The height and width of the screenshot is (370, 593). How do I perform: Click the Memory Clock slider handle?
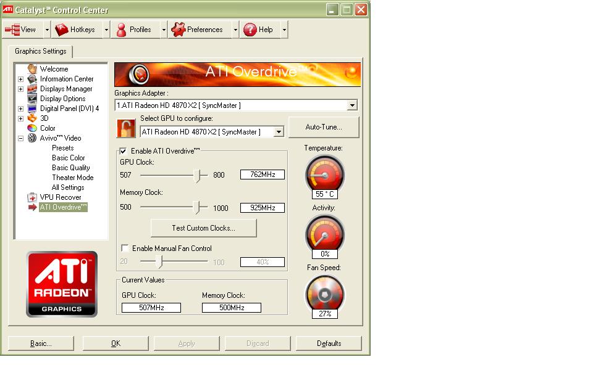click(x=197, y=207)
